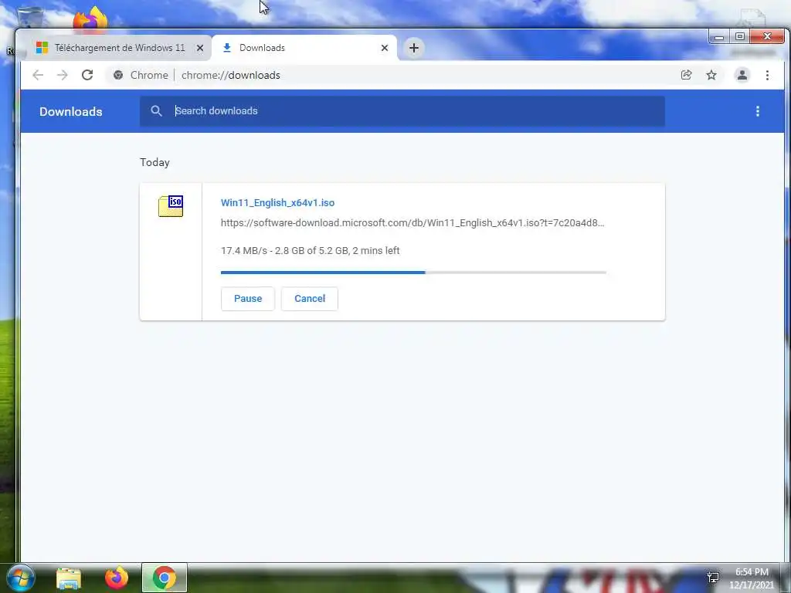Click the search magnifier icon

click(156, 111)
